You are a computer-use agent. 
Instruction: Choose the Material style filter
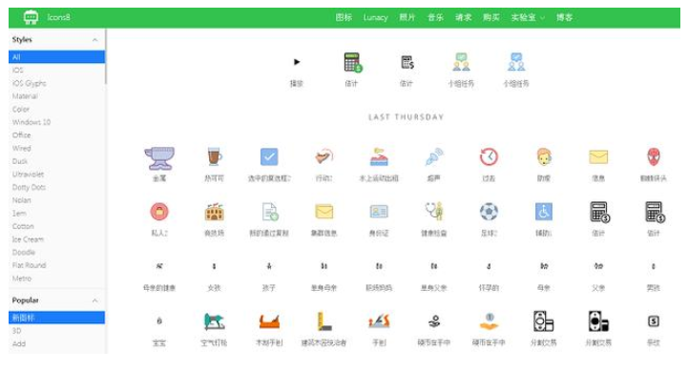coord(25,96)
